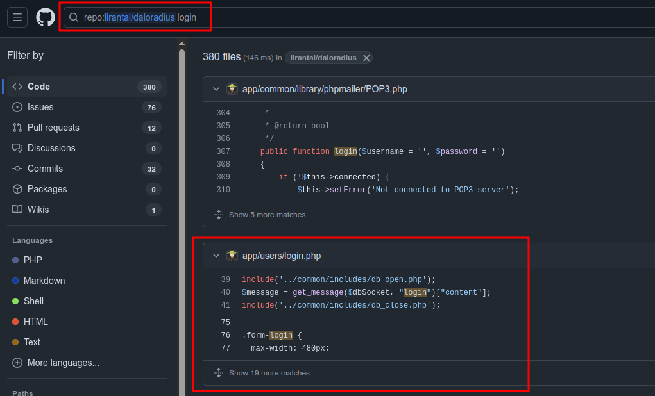Click the search input field
Image resolution: width=655 pixels, height=396 pixels.
141,17
